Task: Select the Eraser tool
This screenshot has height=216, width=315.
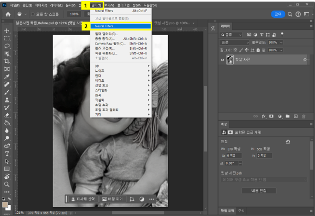Action: (x=7, y=115)
